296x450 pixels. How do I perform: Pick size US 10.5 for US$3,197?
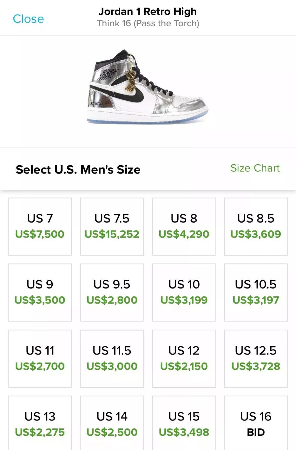tap(256, 293)
